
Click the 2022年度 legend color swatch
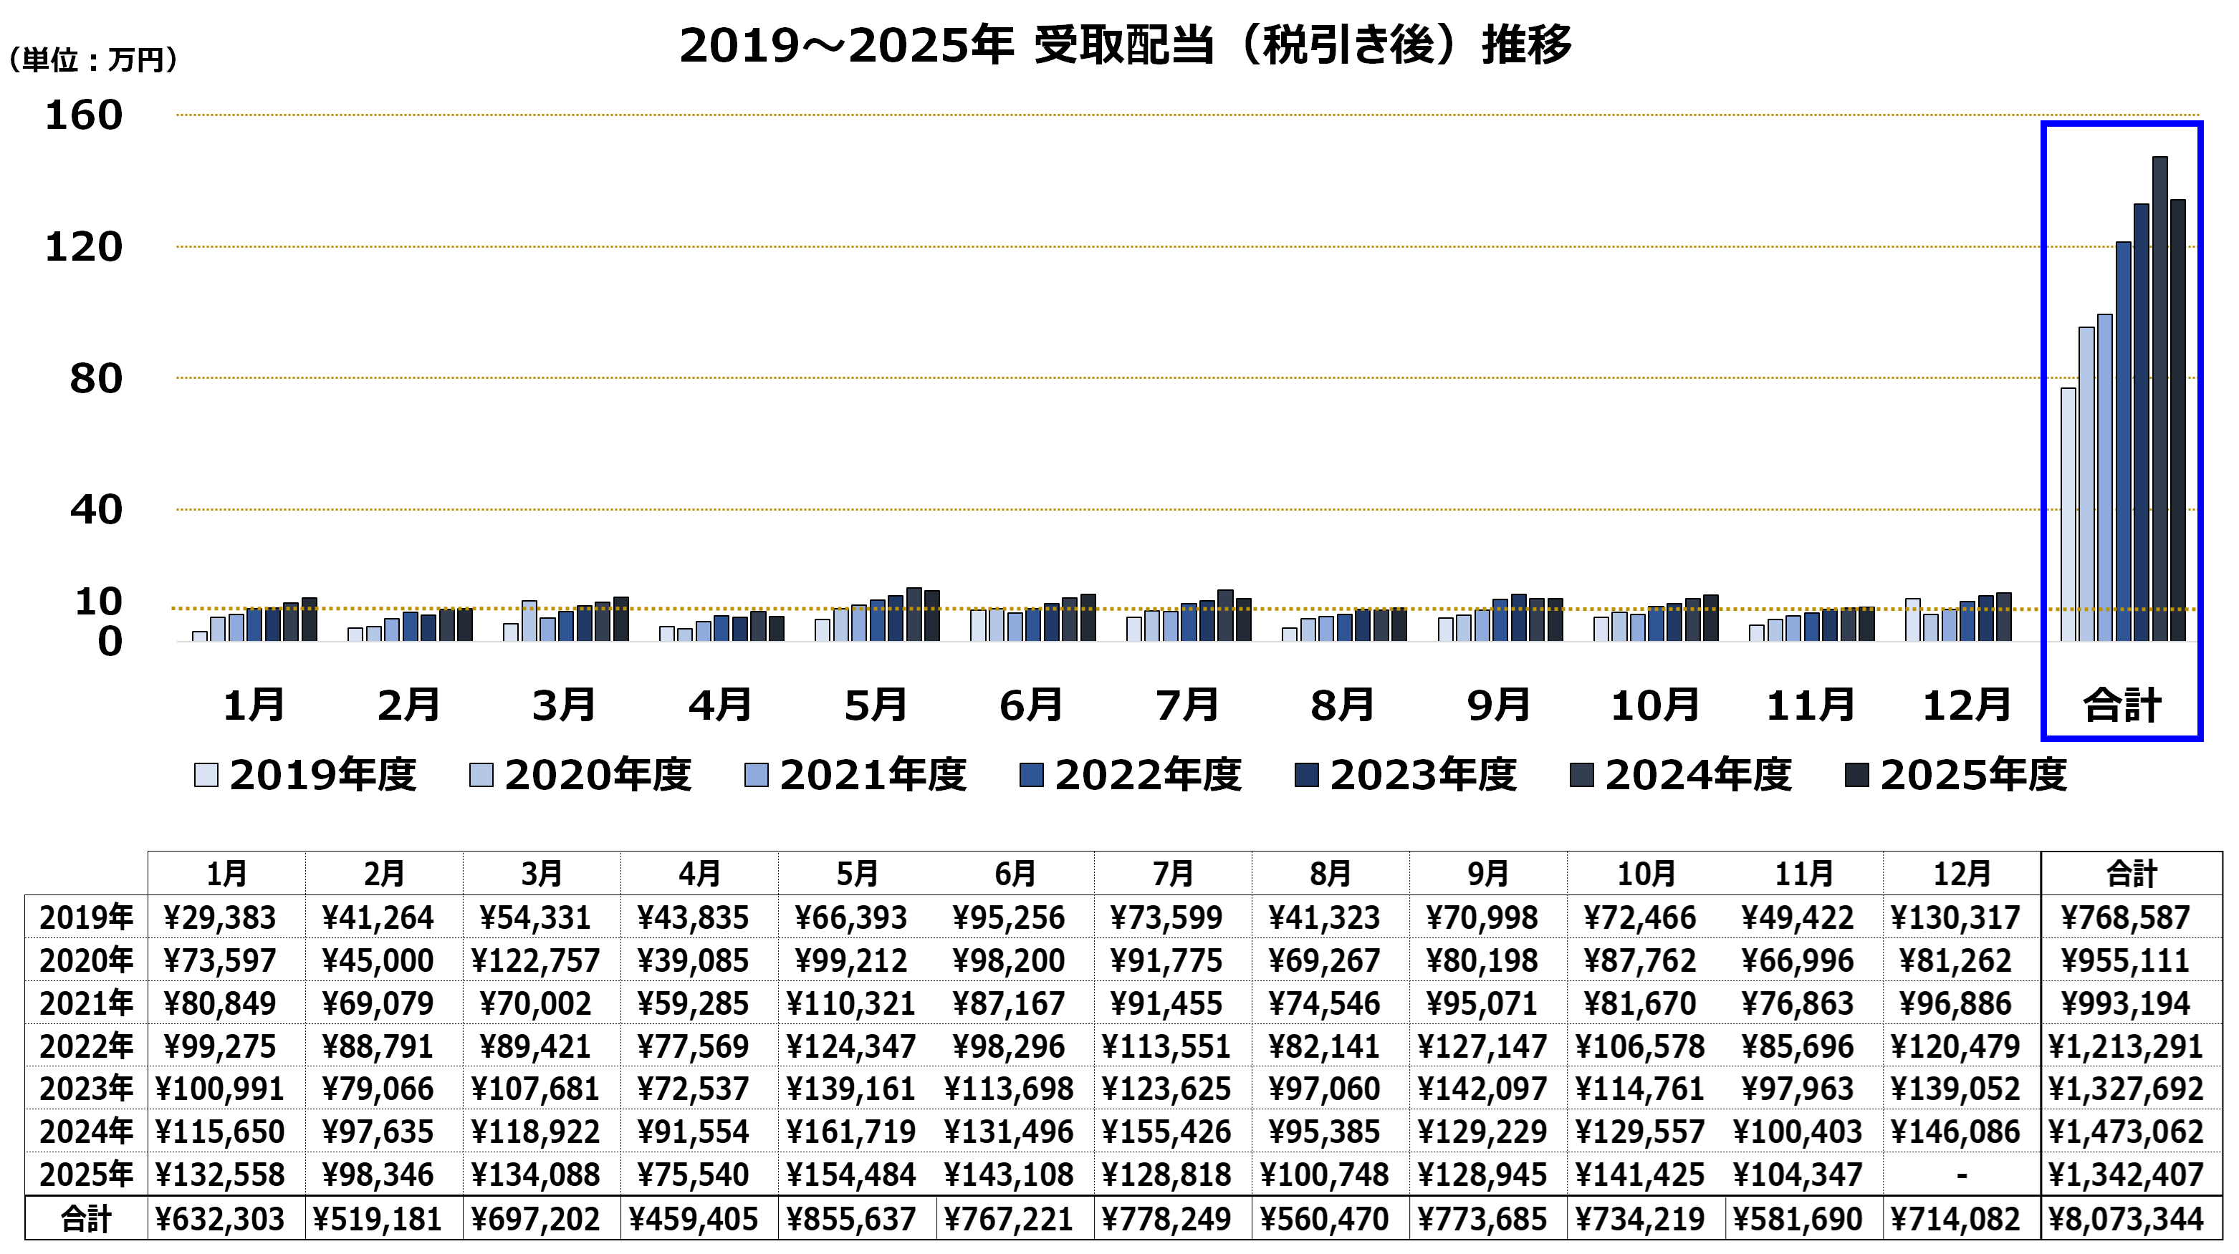coord(1031,774)
